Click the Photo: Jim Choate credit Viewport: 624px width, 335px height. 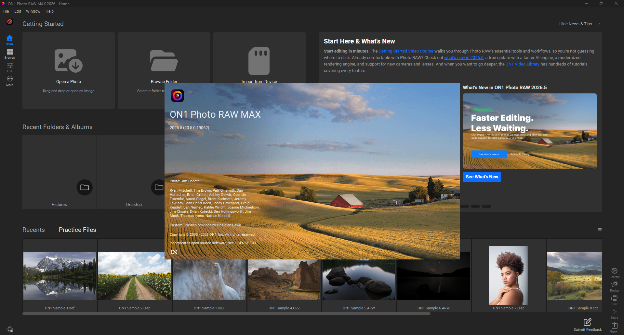point(185,181)
